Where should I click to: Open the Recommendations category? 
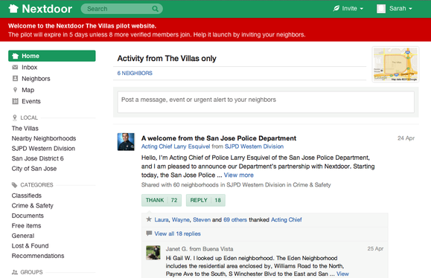click(x=38, y=256)
